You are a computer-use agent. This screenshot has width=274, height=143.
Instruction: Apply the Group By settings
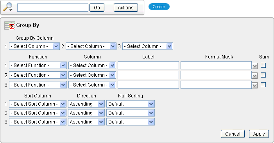[259, 134]
